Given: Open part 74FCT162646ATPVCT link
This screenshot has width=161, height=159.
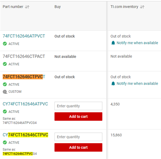Looking at the screenshot, I should pos(24,36).
